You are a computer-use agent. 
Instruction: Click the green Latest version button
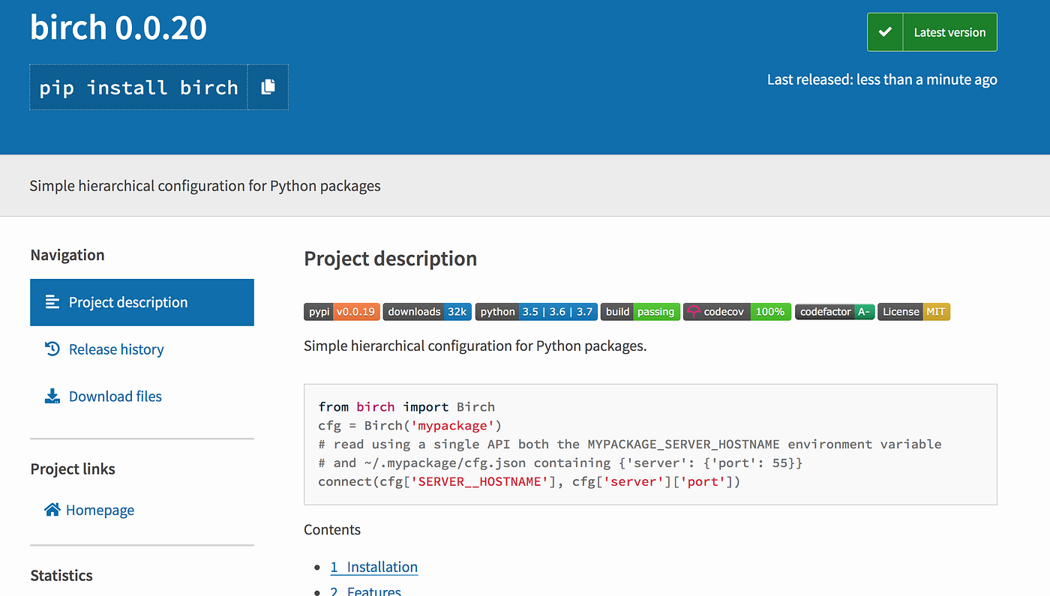[949, 31]
